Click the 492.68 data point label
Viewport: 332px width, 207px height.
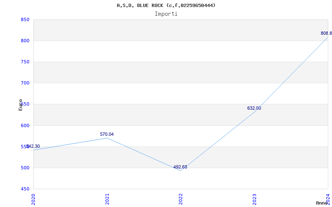tap(180, 167)
